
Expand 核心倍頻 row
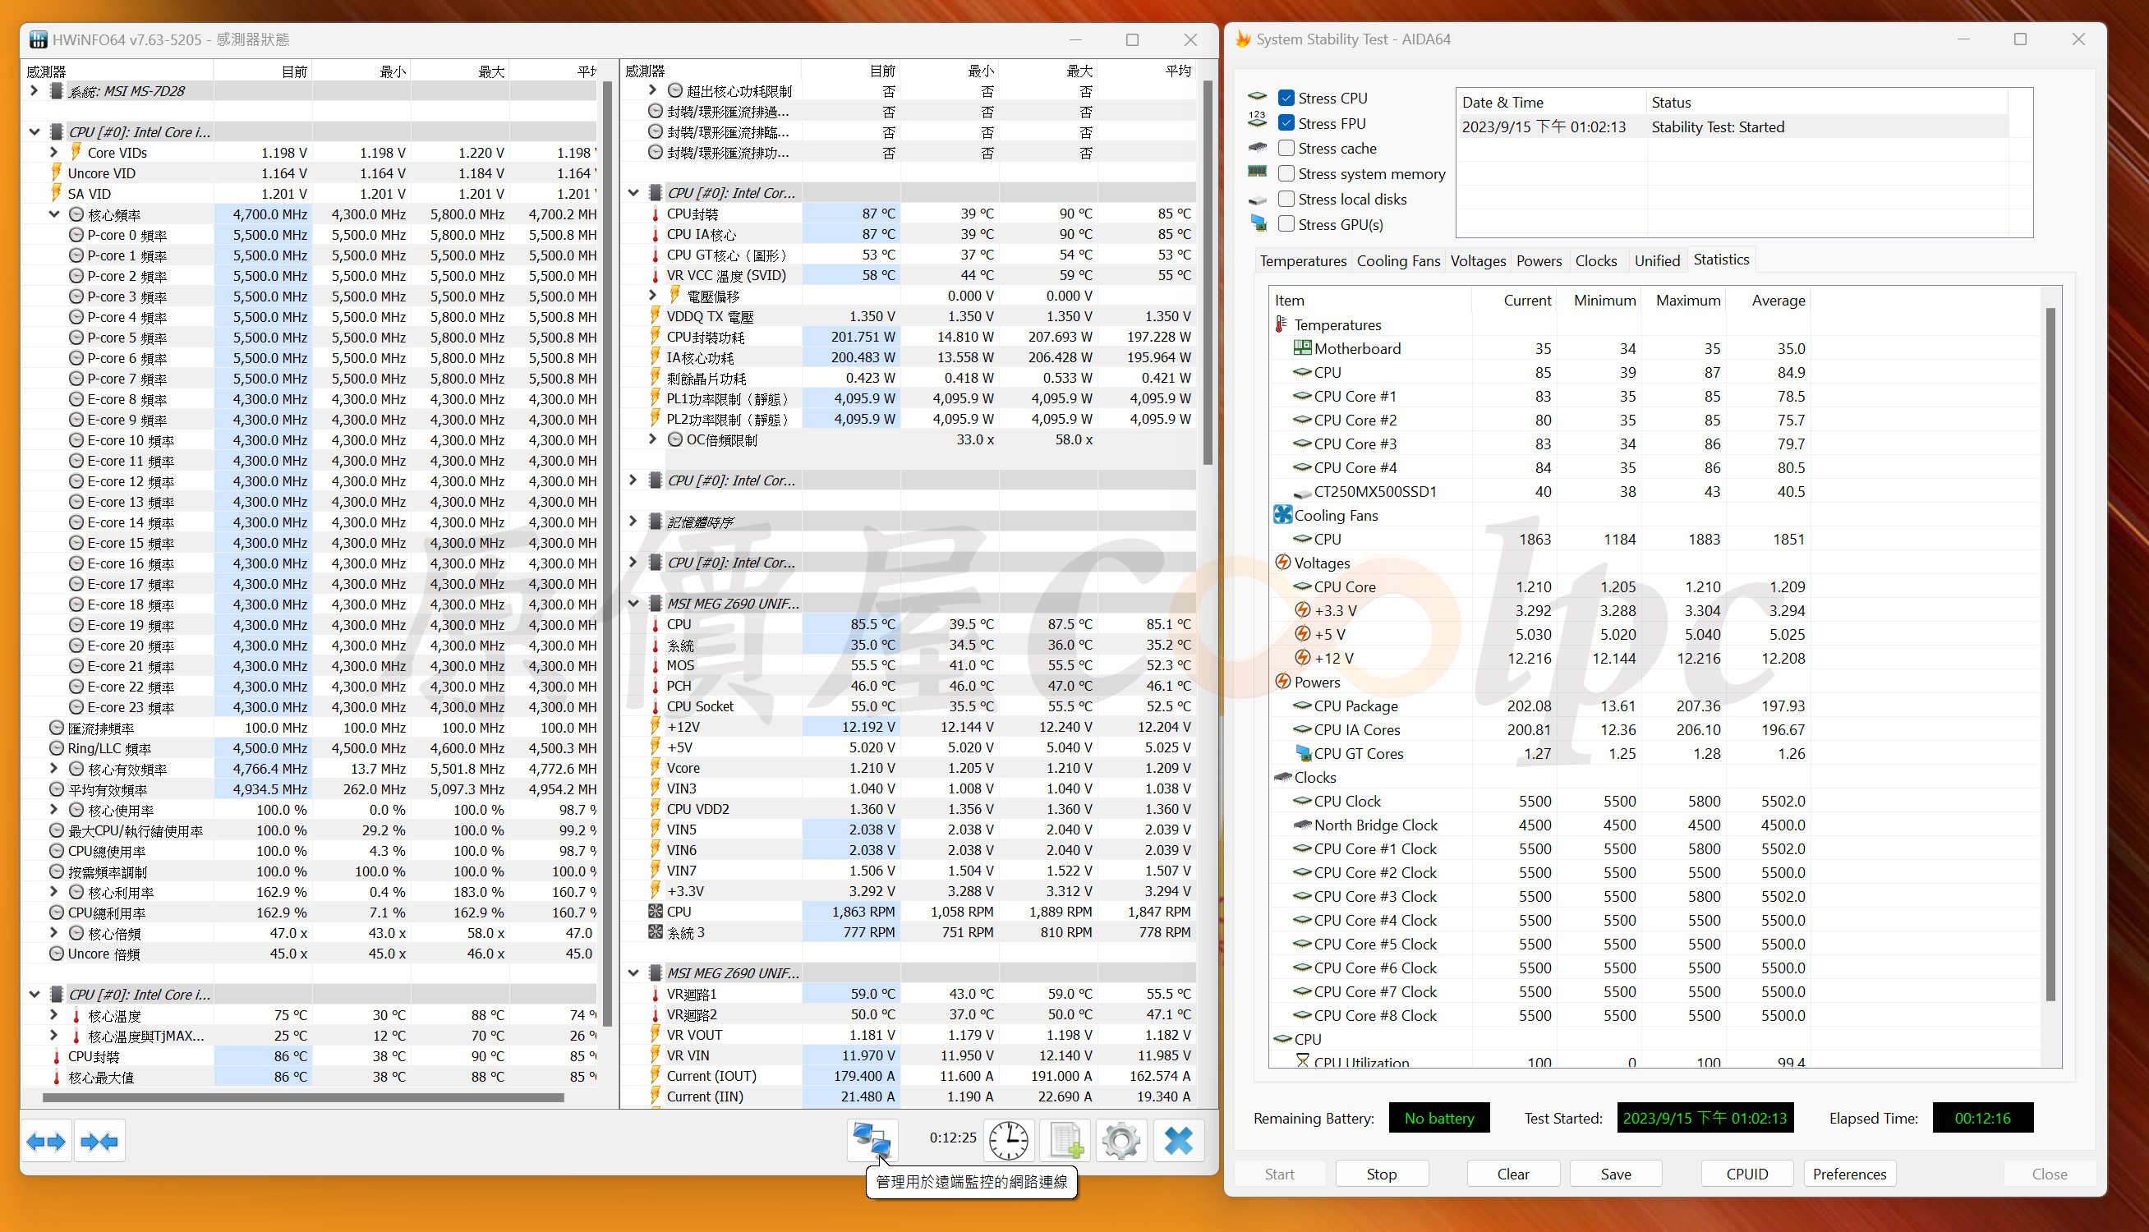pos(54,932)
